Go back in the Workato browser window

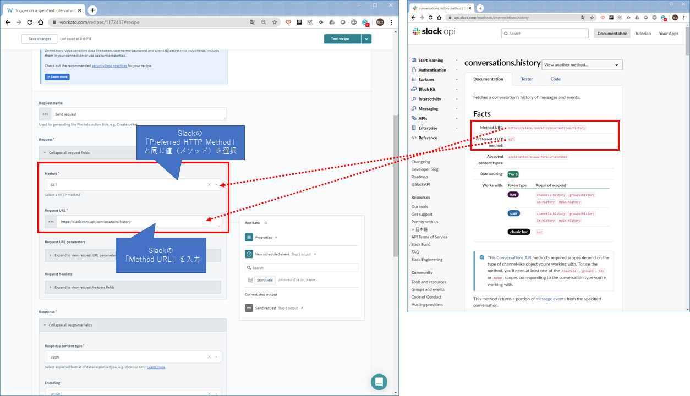[x=8, y=23]
